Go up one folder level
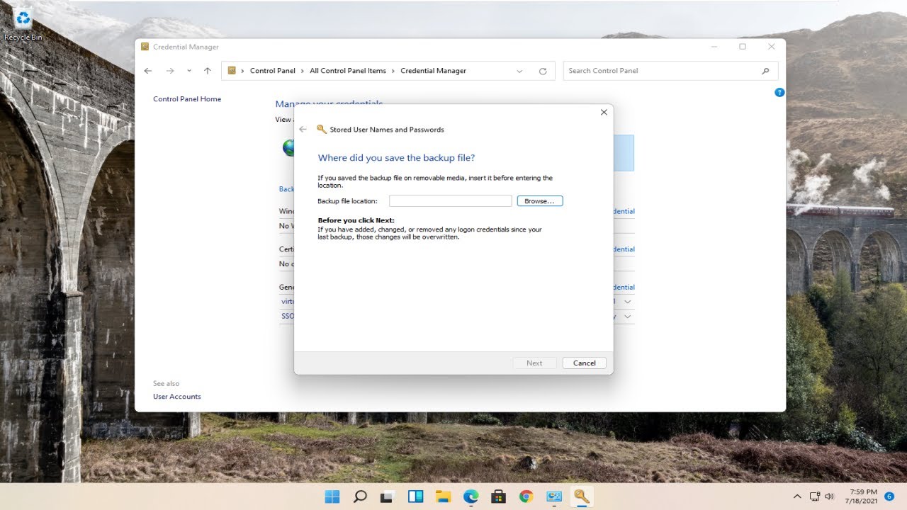 208,71
